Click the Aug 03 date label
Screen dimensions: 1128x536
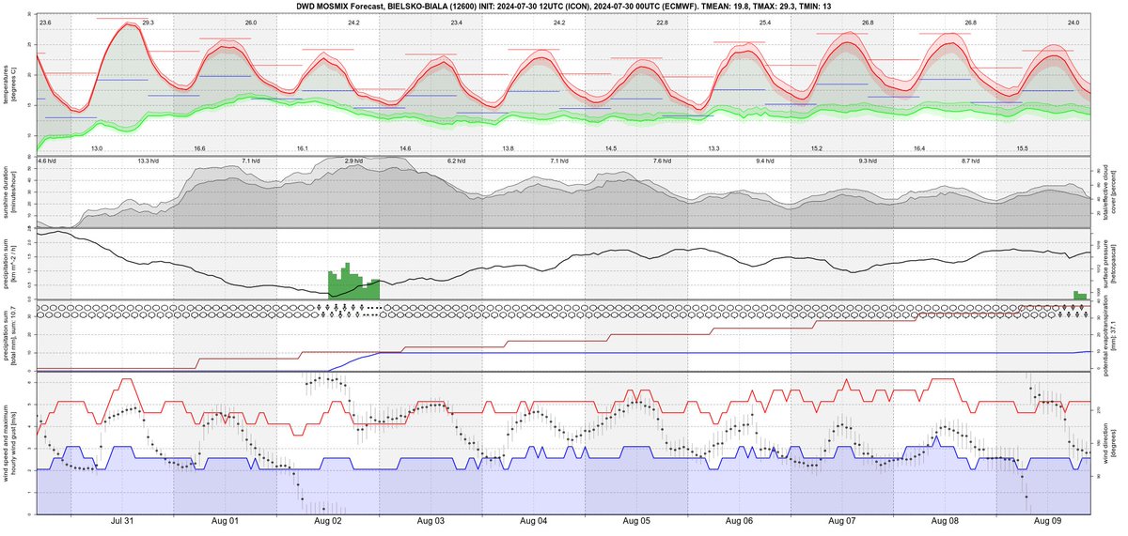(431, 521)
